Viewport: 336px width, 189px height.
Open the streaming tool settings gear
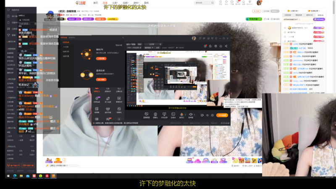coord(213,115)
